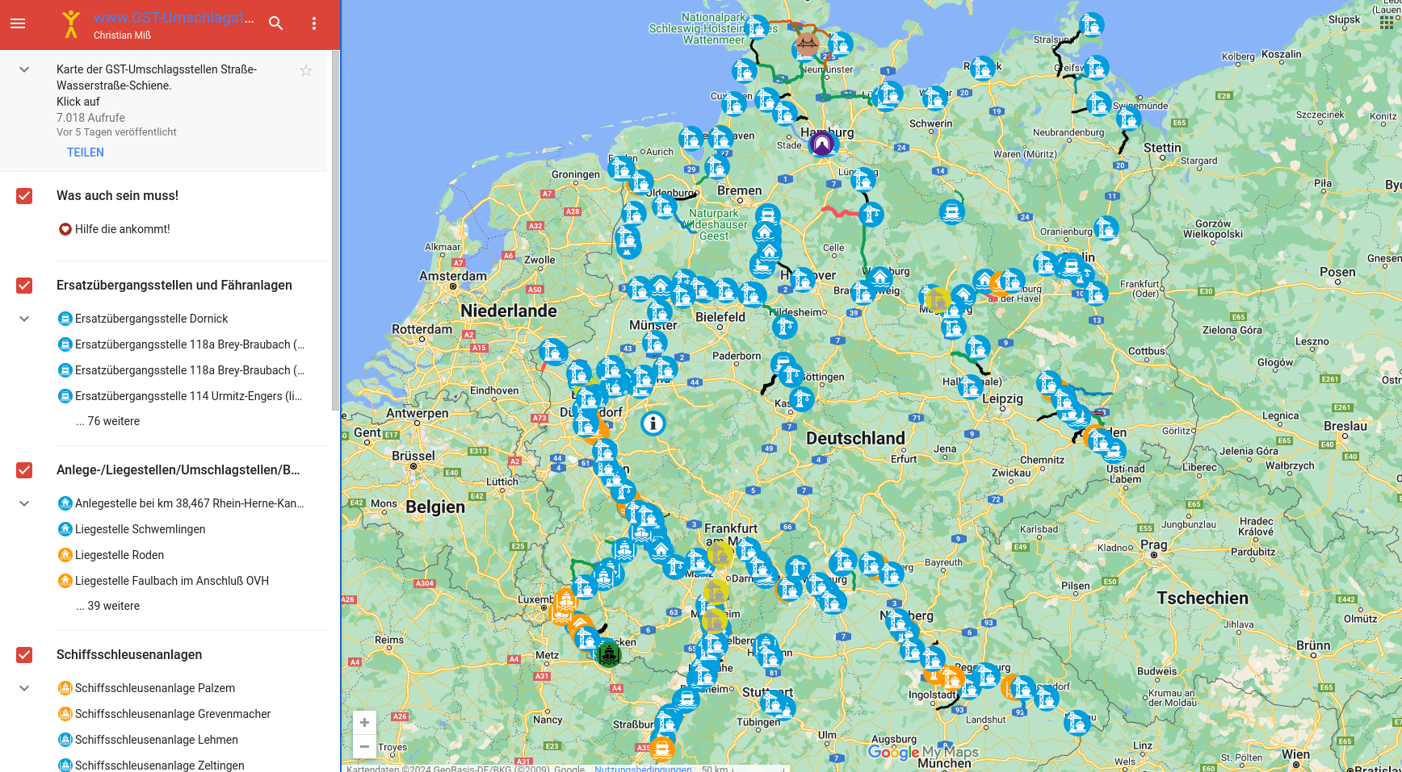This screenshot has width=1402, height=772.
Task: Toggle Ersatzübergangsstellen und Fähranlagen layer checkbox
Action: [x=24, y=286]
